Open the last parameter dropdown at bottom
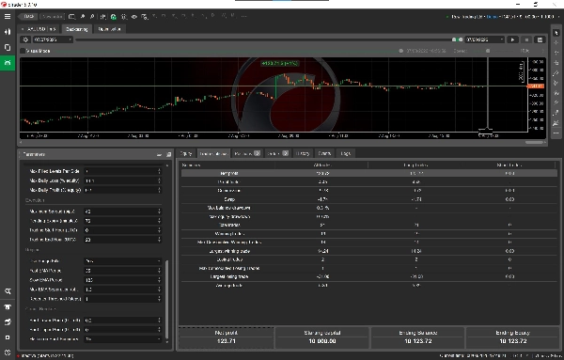The height and width of the screenshot is (360, 564). coord(122,338)
